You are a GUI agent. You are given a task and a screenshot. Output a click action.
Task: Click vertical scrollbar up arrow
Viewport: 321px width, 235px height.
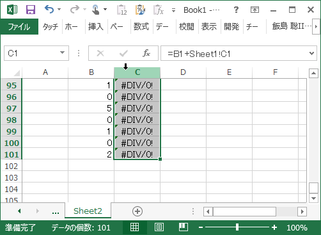pyautogui.click(x=313, y=73)
